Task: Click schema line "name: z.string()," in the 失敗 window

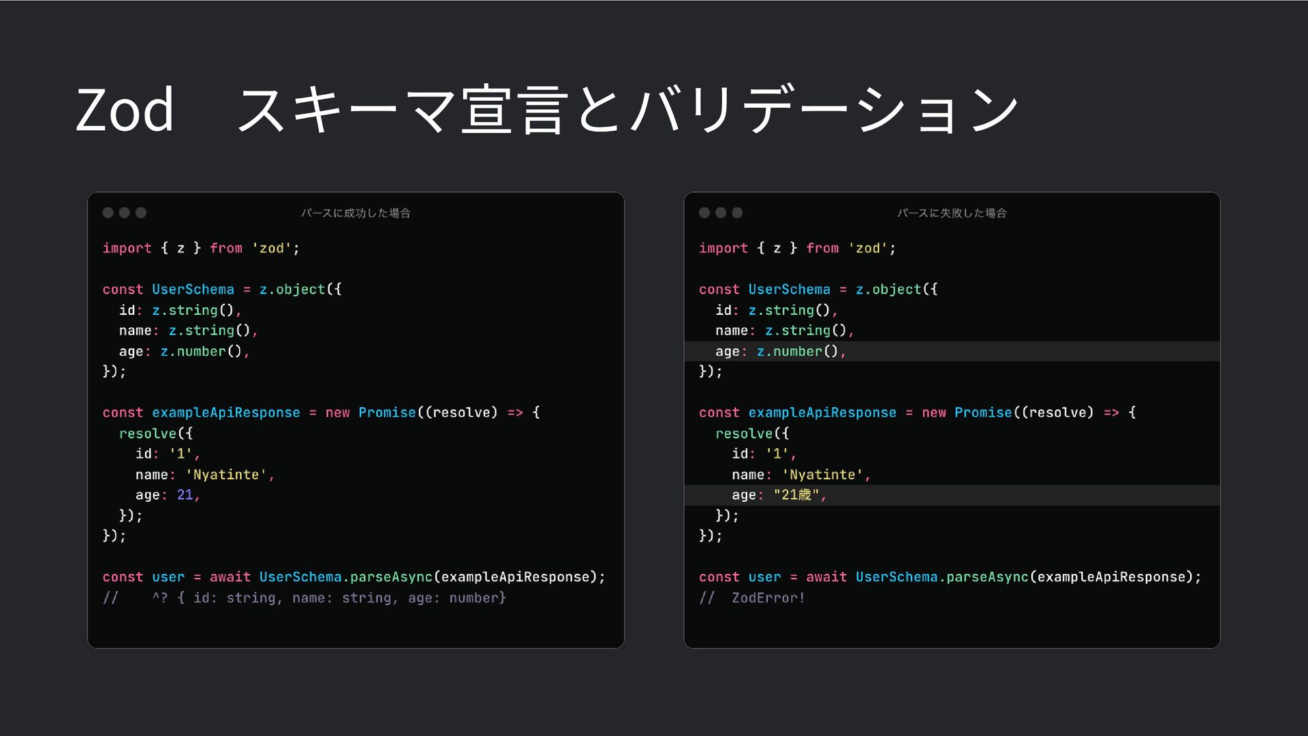Action: [785, 331]
